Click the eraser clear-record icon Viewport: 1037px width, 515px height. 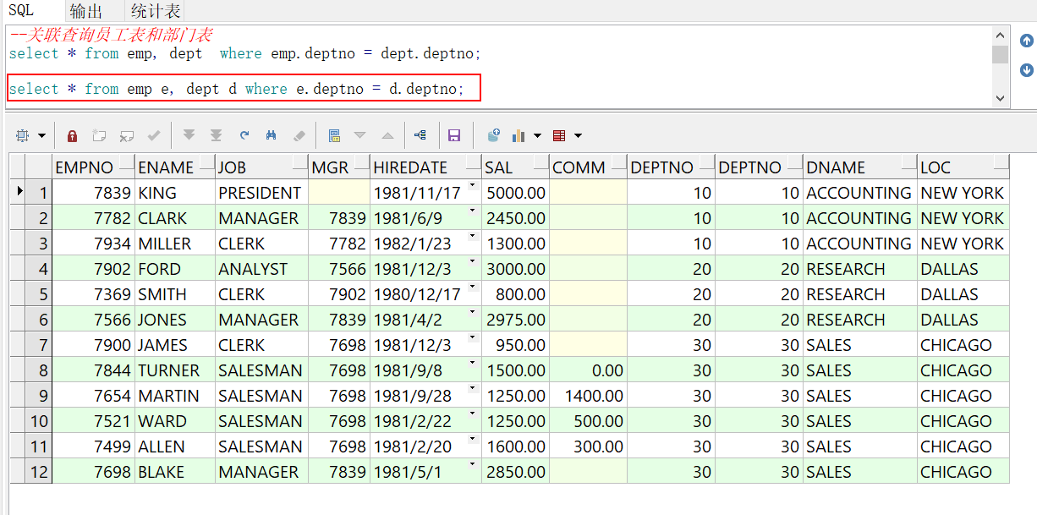tap(299, 135)
